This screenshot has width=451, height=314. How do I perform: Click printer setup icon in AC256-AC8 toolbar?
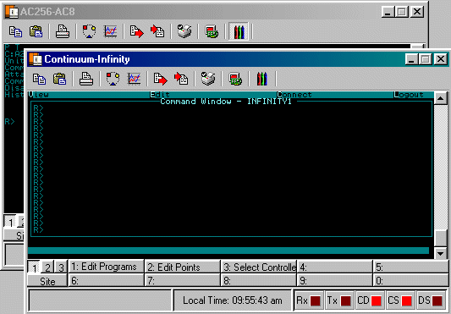tap(184, 31)
